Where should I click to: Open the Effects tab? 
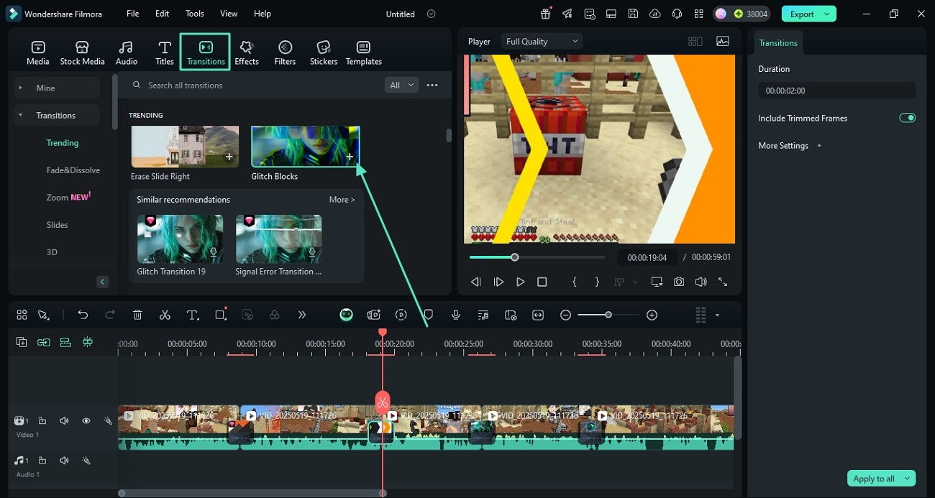247,52
